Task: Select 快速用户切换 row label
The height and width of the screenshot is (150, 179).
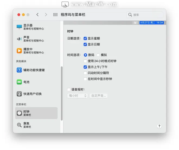Action: point(33,94)
